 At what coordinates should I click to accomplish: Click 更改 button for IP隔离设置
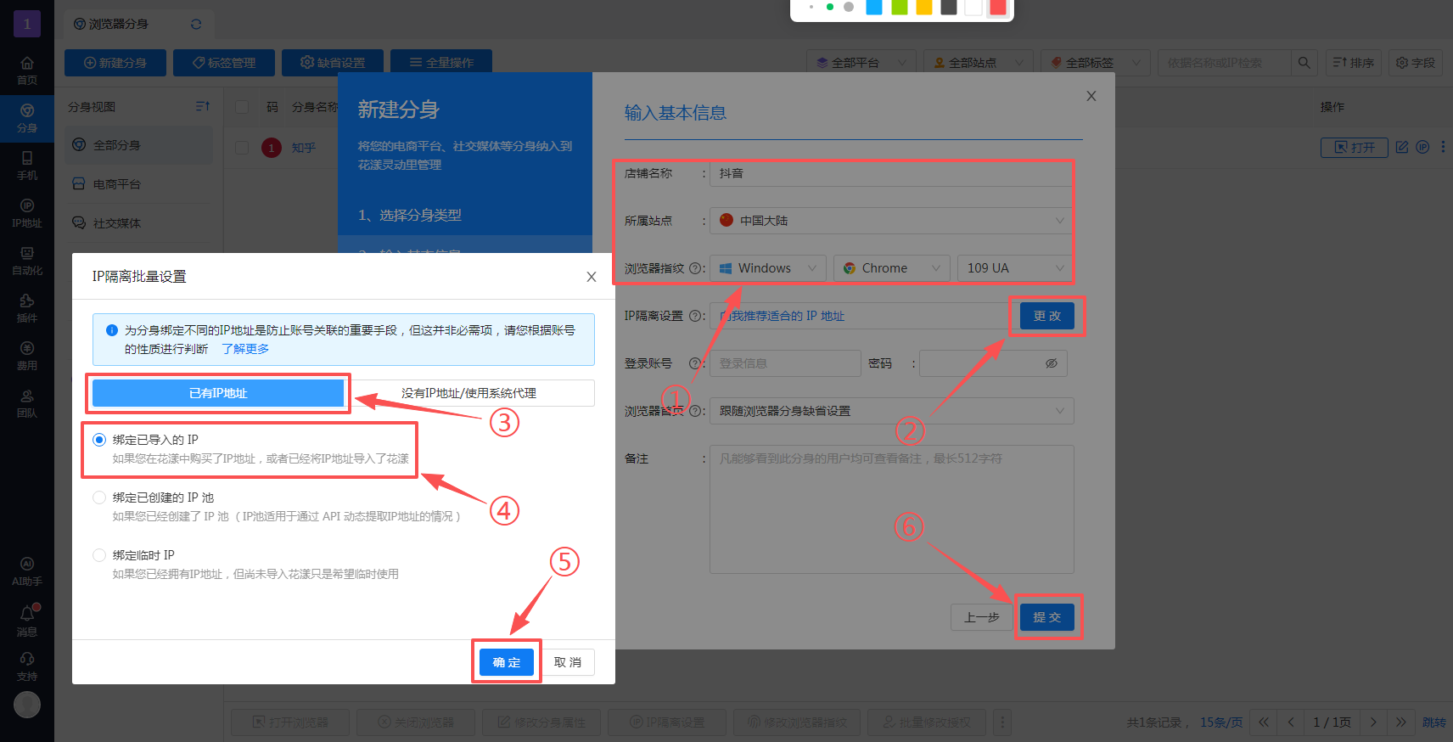click(x=1047, y=316)
